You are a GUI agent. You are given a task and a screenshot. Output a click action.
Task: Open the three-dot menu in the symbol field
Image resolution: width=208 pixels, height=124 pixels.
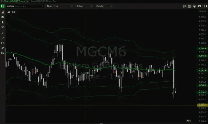pyautogui.click(x=42, y=6)
